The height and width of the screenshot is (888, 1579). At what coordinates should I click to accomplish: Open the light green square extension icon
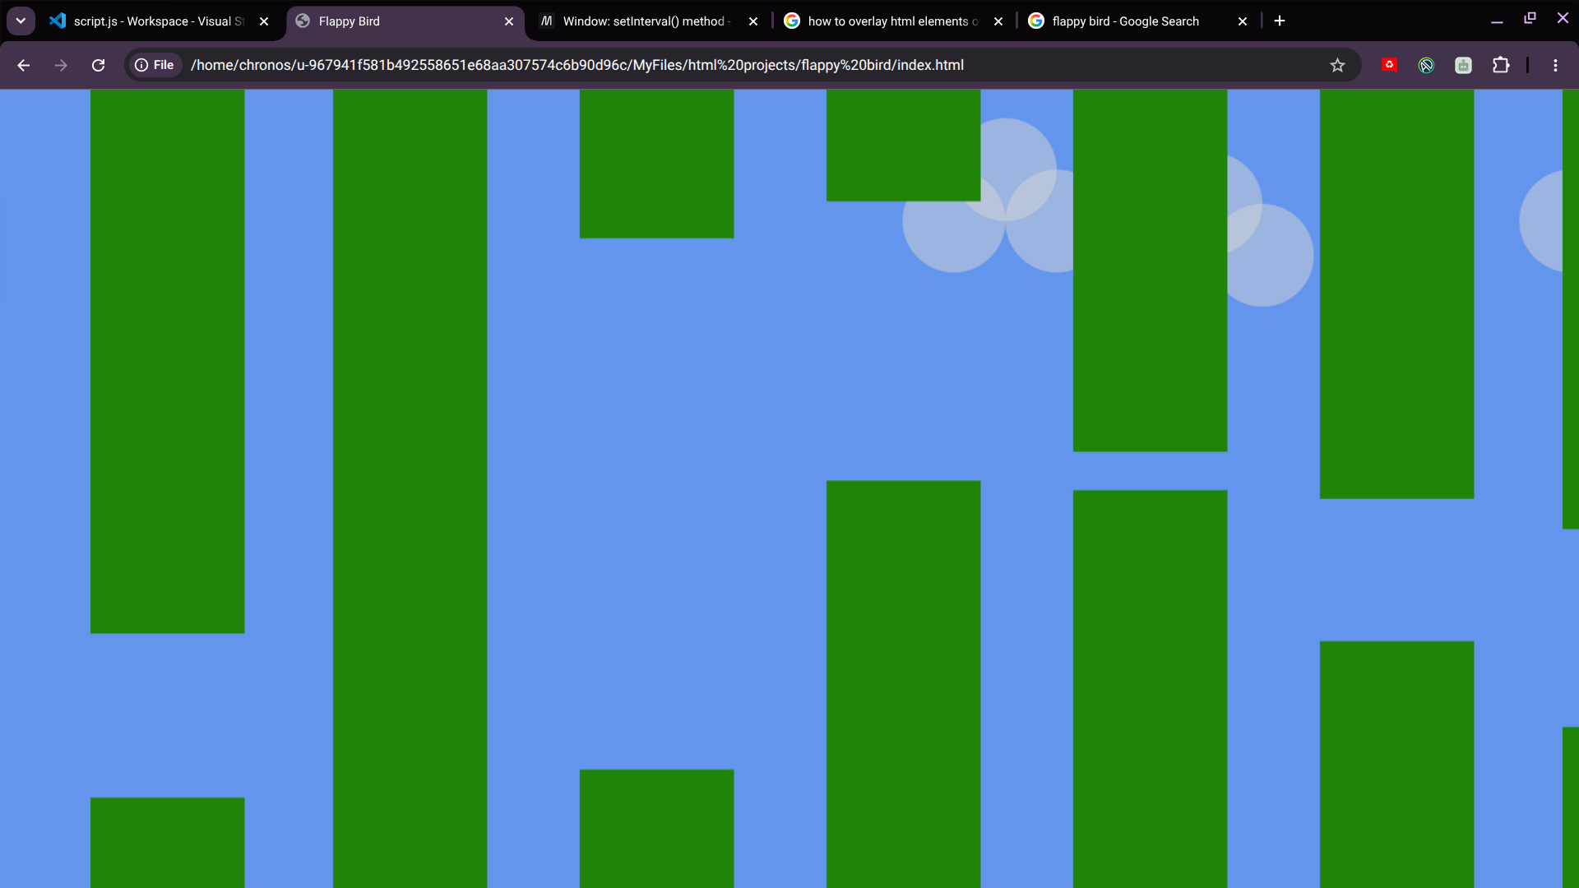[x=1464, y=65]
